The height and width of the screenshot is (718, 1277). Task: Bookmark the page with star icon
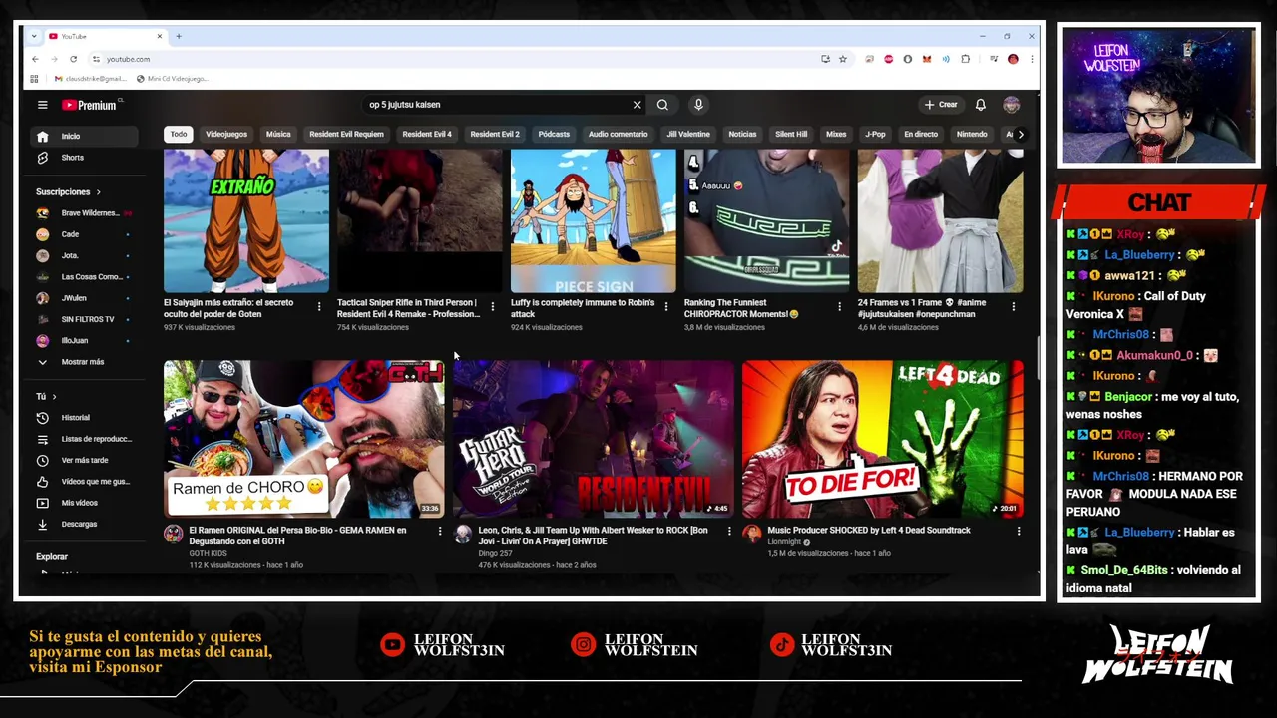tap(843, 59)
